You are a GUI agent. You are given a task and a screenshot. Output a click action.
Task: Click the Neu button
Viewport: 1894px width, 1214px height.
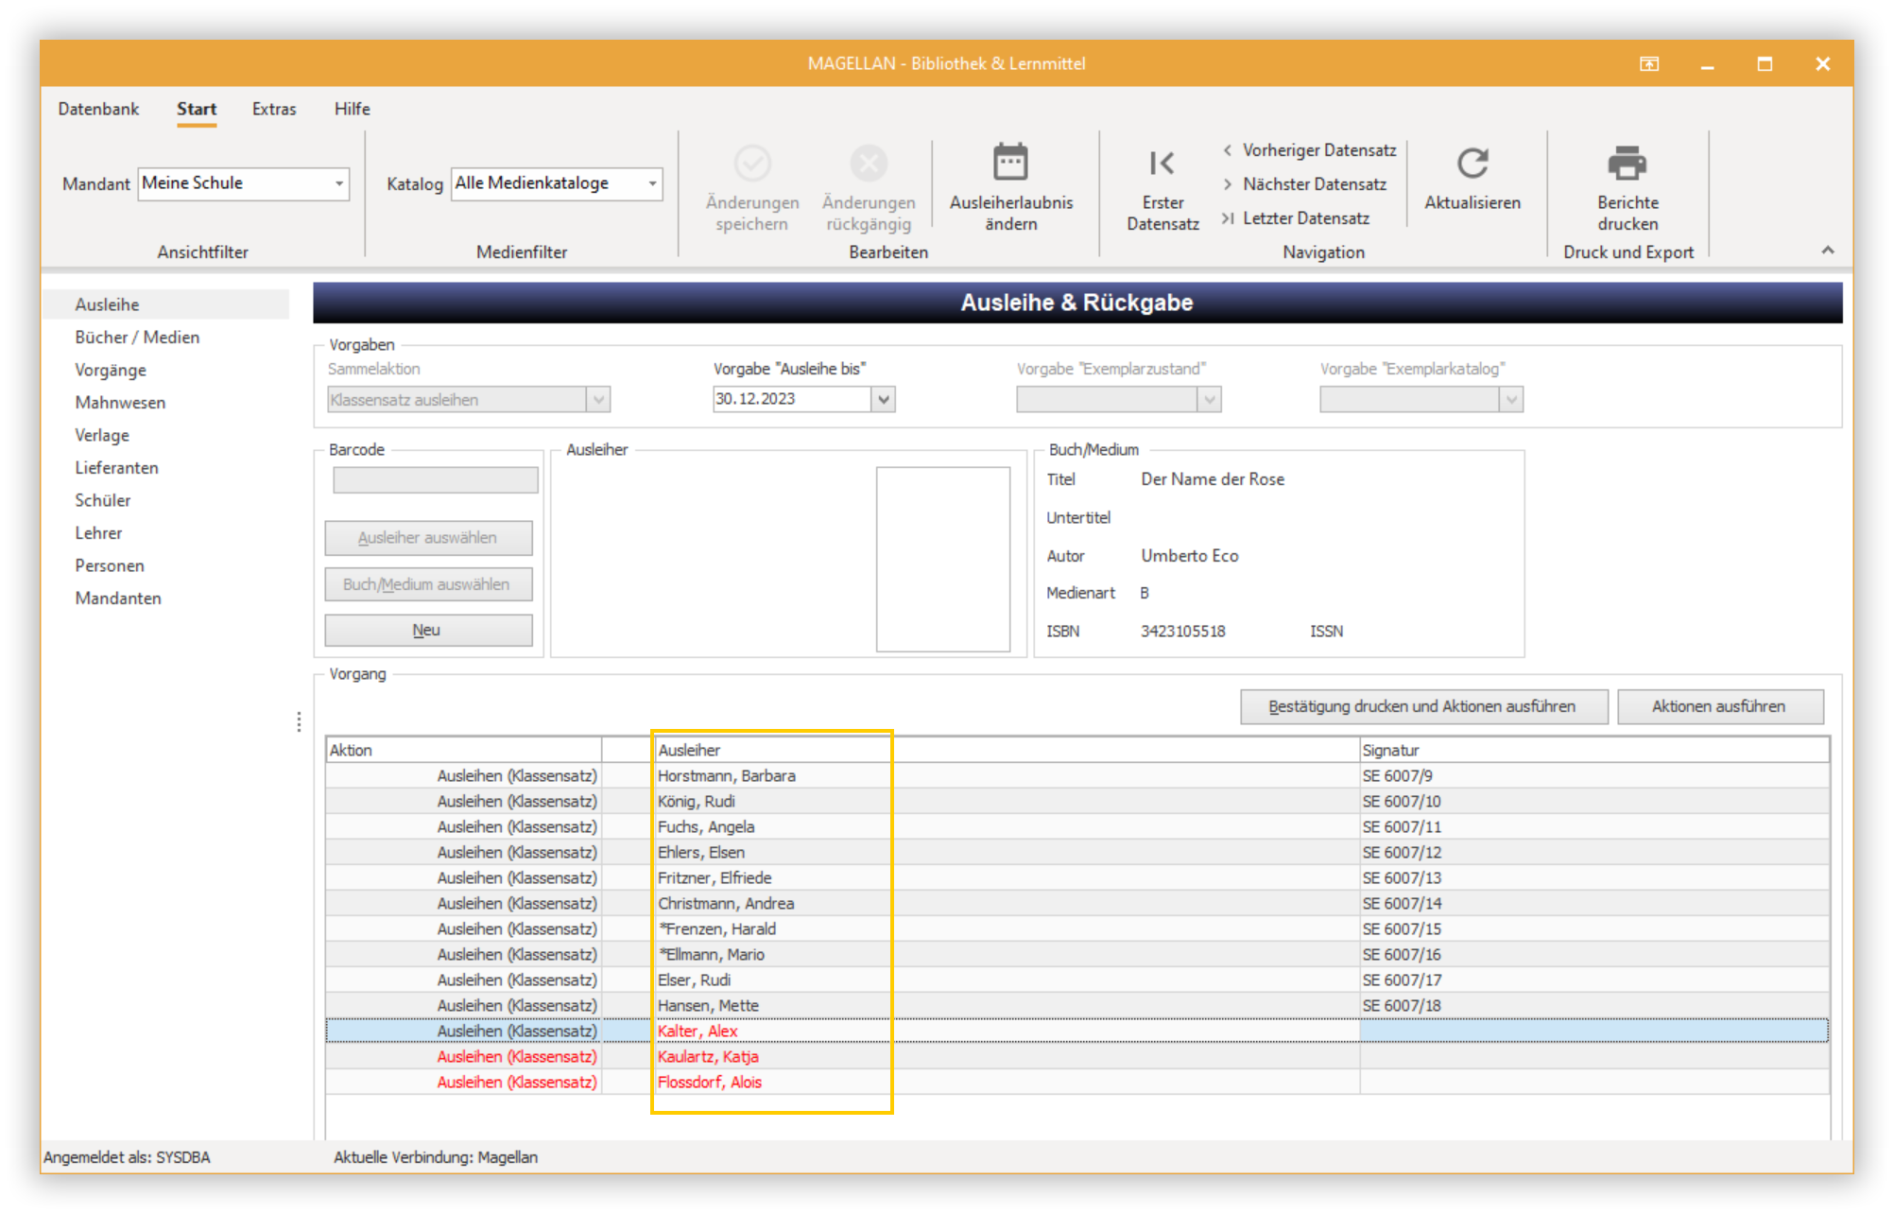click(428, 631)
